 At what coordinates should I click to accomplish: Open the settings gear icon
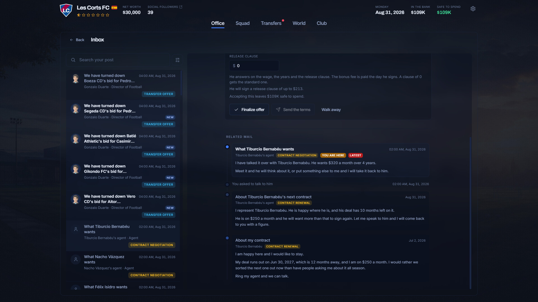click(x=473, y=9)
